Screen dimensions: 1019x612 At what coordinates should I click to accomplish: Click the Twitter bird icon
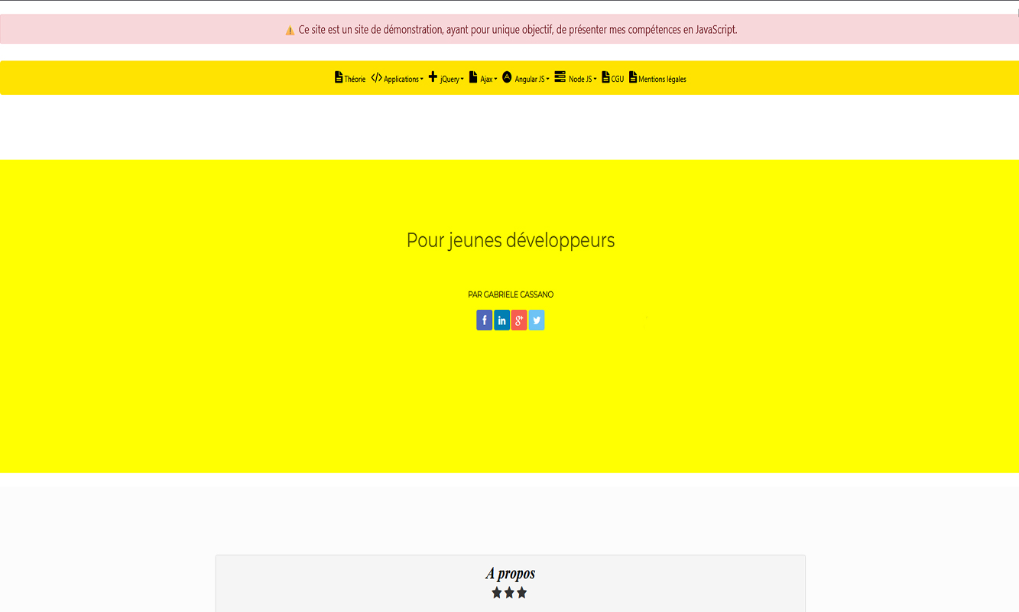(x=537, y=320)
